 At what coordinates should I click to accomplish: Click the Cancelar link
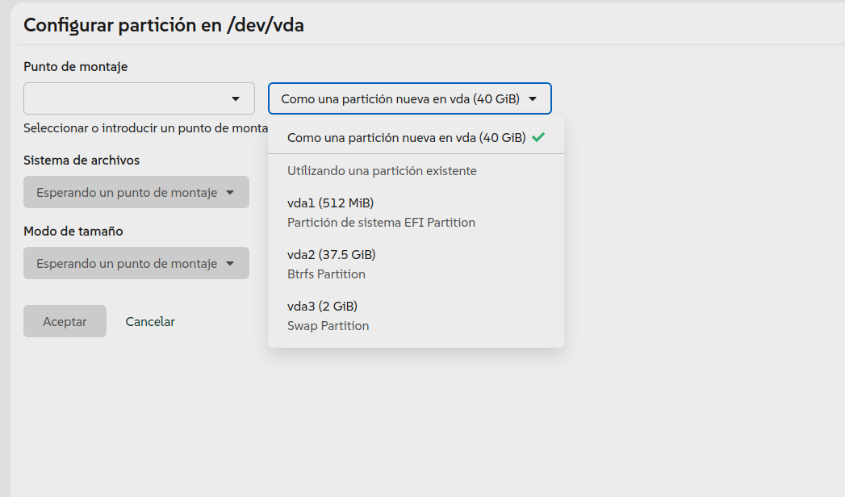[150, 321]
